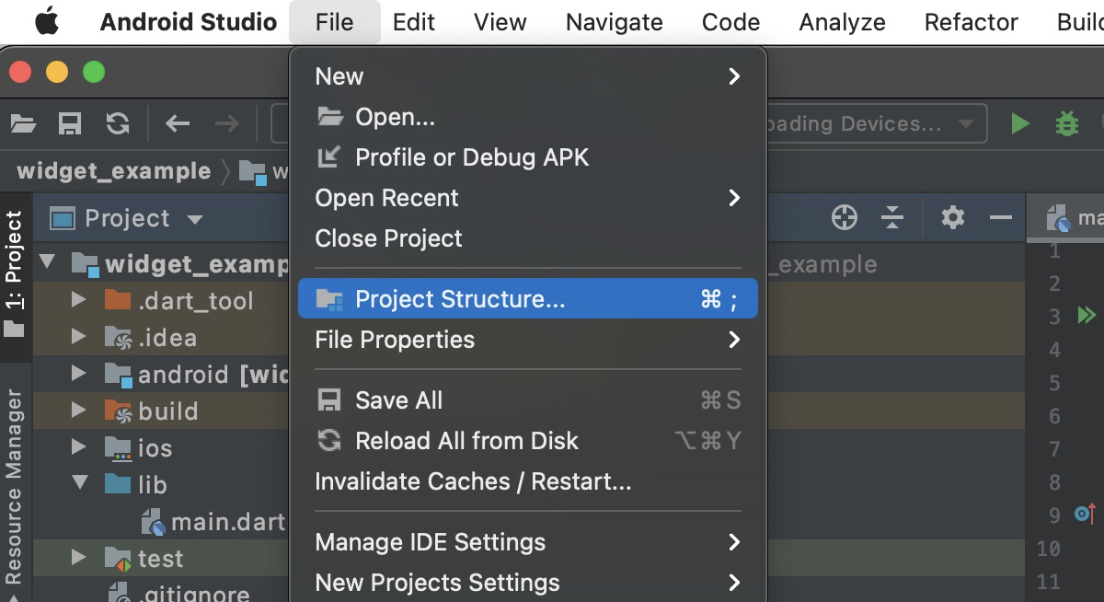The width and height of the screenshot is (1104, 602).
Task: Click the Save All floppy toolbar icon
Action: 70,123
